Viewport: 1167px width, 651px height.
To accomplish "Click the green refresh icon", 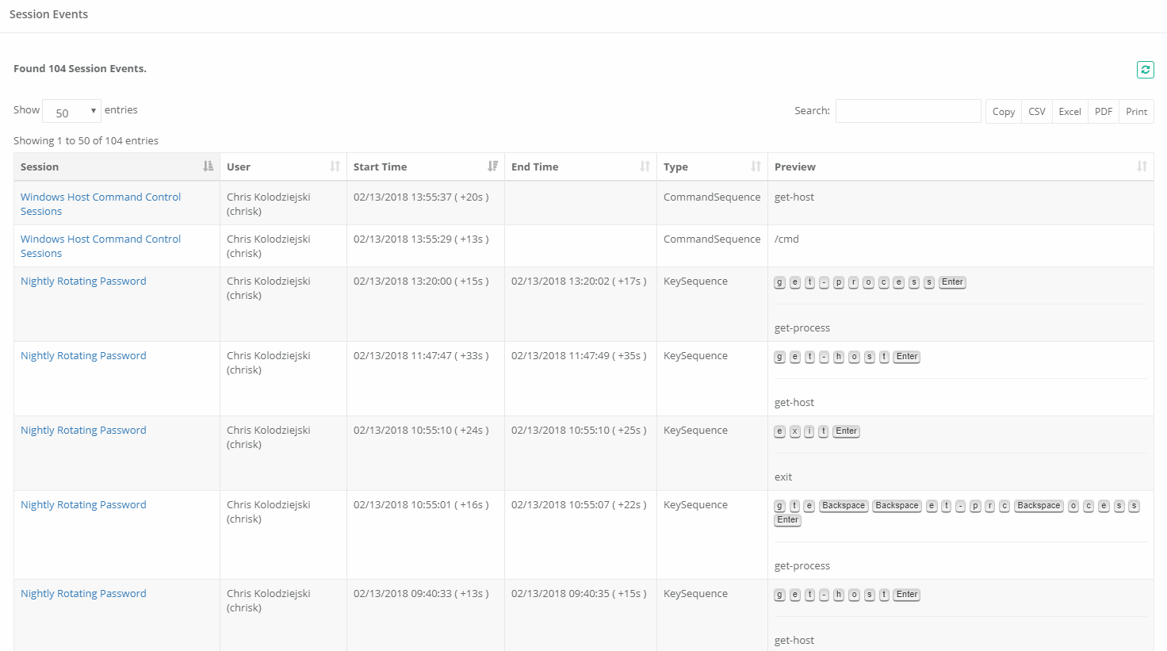I will [1145, 70].
